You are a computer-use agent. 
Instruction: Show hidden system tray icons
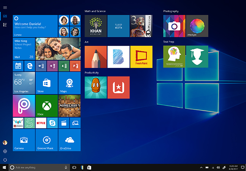[x=201, y=168]
